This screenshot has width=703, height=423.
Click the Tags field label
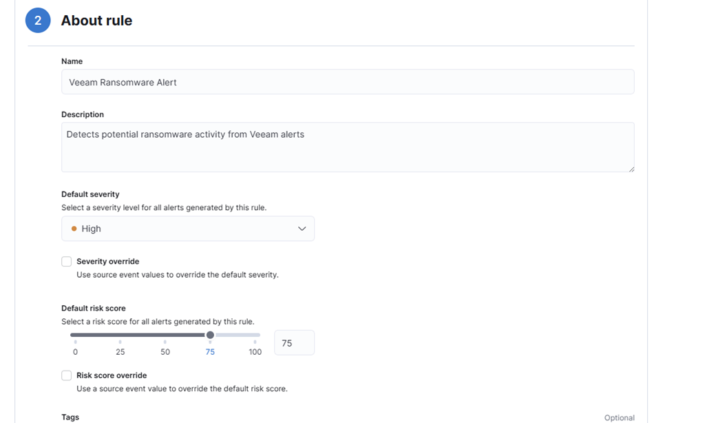[70, 417]
